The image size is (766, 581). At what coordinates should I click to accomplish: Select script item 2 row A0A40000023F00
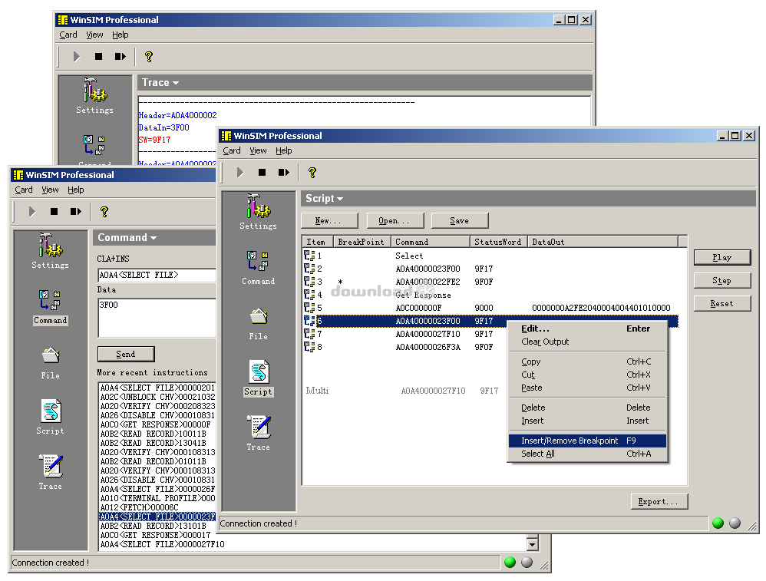pos(490,269)
